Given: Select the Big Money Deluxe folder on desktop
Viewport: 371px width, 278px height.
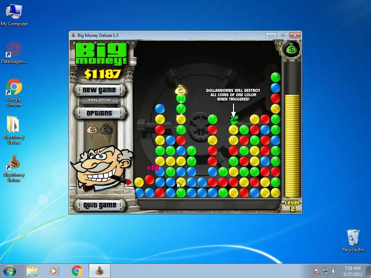Looking at the screenshot, I should (x=14, y=130).
